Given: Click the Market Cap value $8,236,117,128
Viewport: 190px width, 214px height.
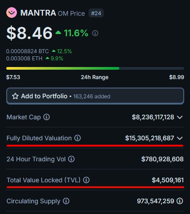Looking at the screenshot, I should point(153,117).
